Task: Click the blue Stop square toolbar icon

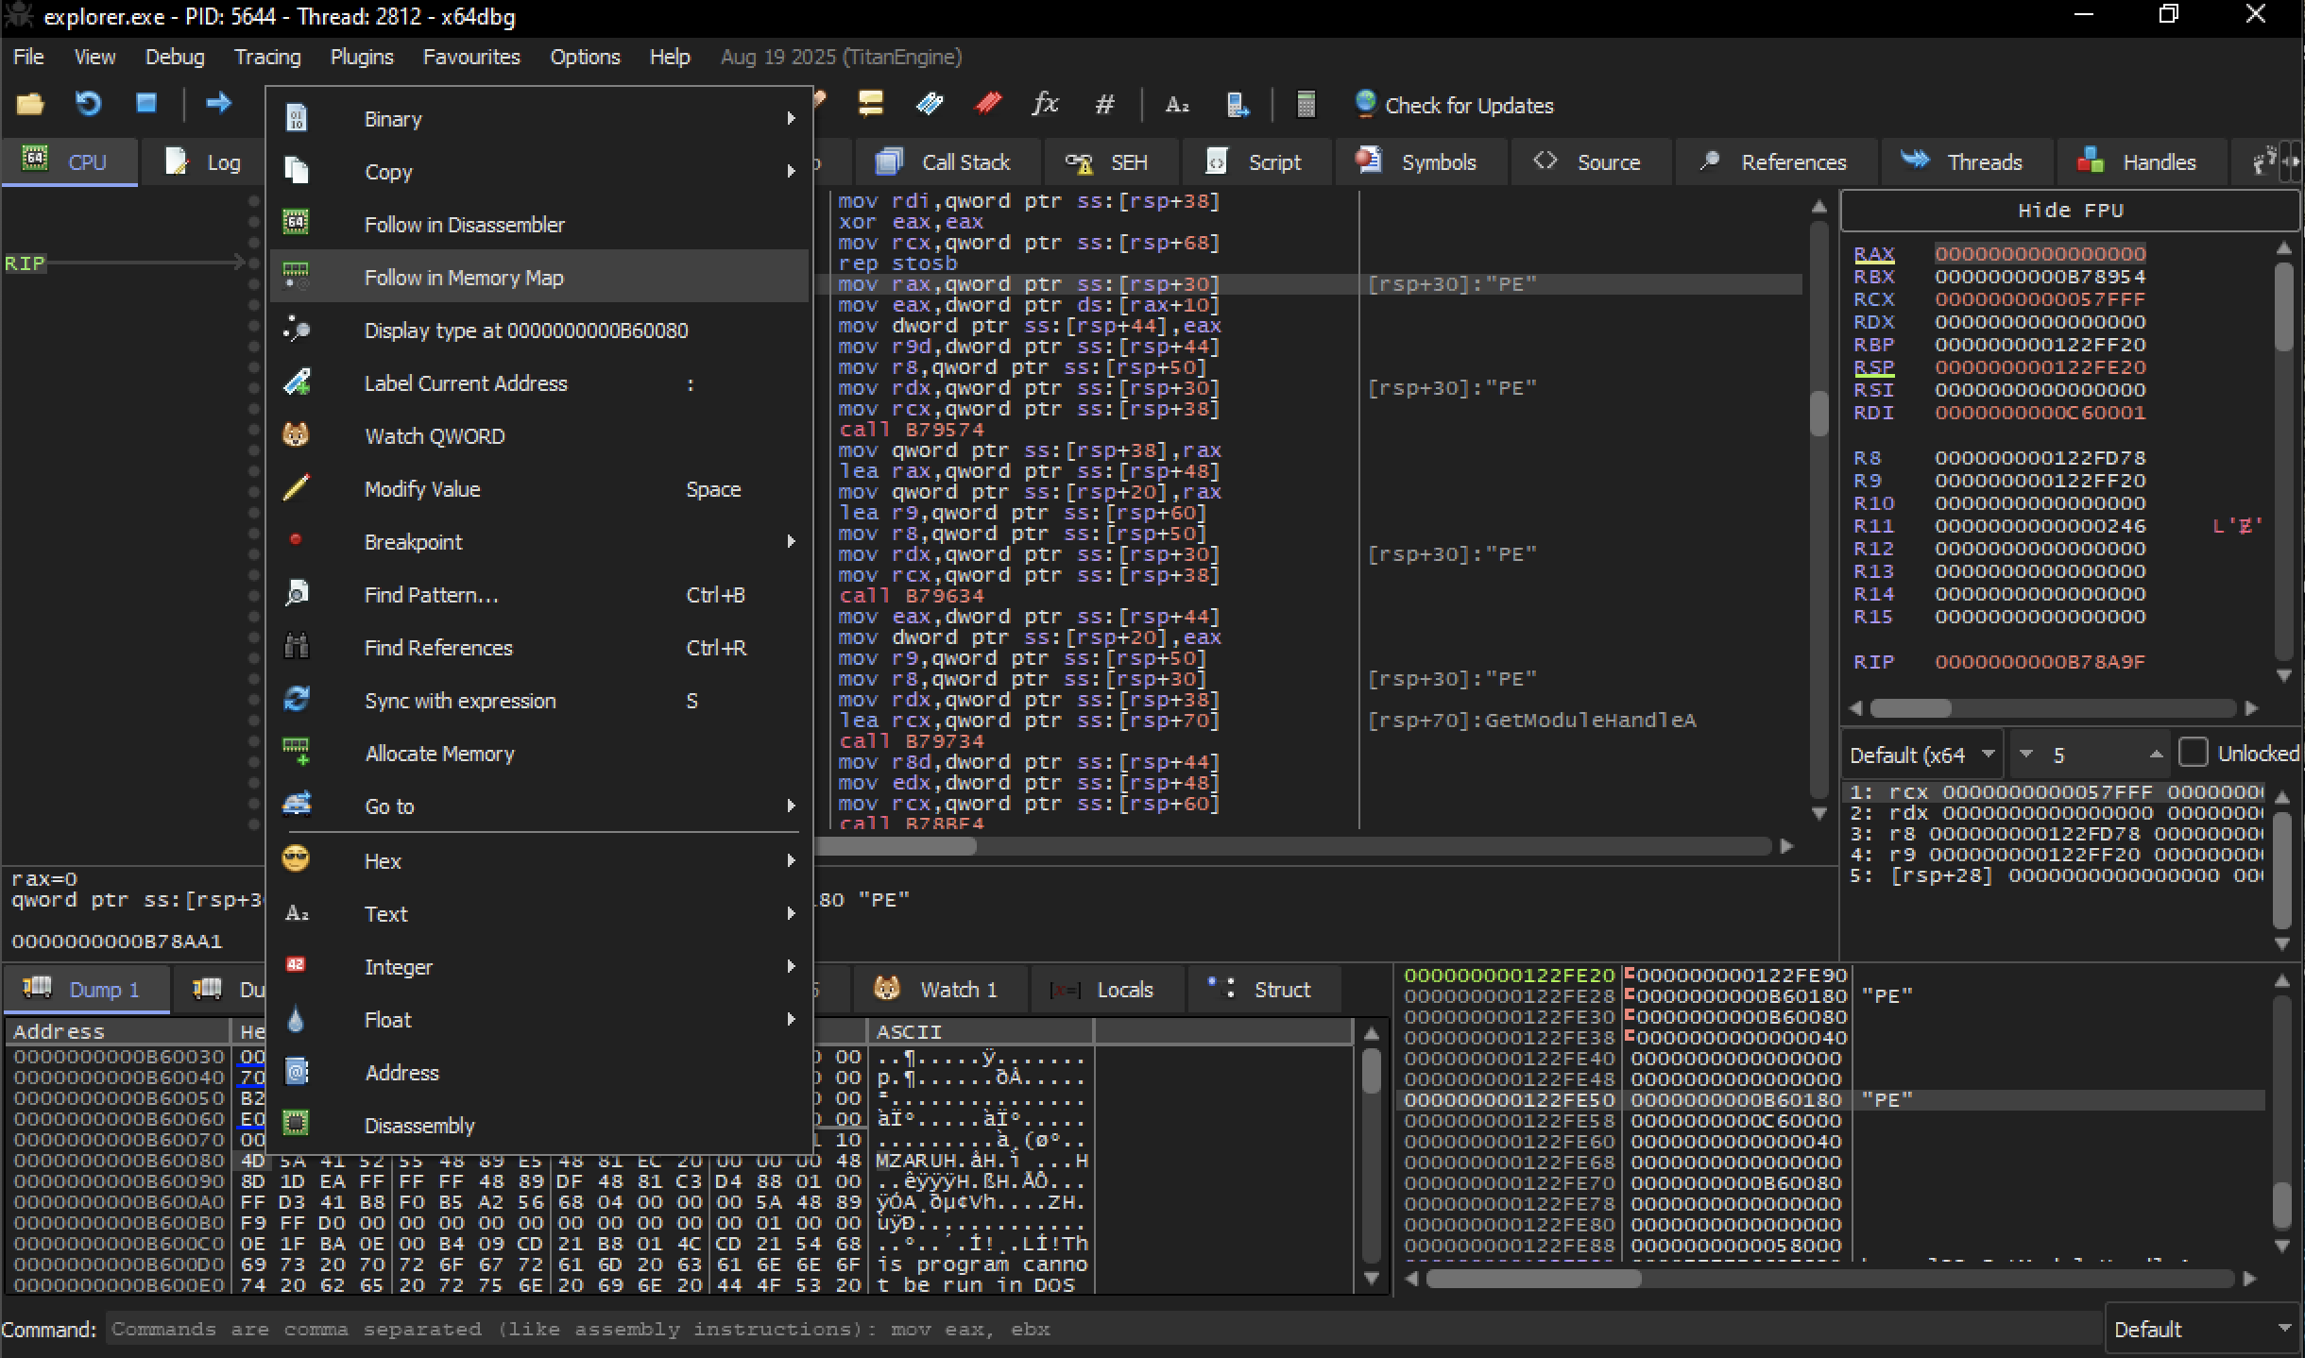Action: pyautogui.click(x=145, y=104)
